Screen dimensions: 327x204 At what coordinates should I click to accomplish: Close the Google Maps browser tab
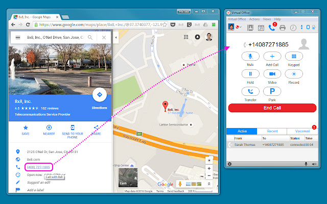click(57, 17)
